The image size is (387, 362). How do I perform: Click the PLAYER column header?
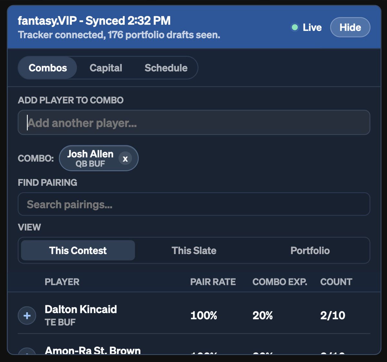(x=62, y=282)
